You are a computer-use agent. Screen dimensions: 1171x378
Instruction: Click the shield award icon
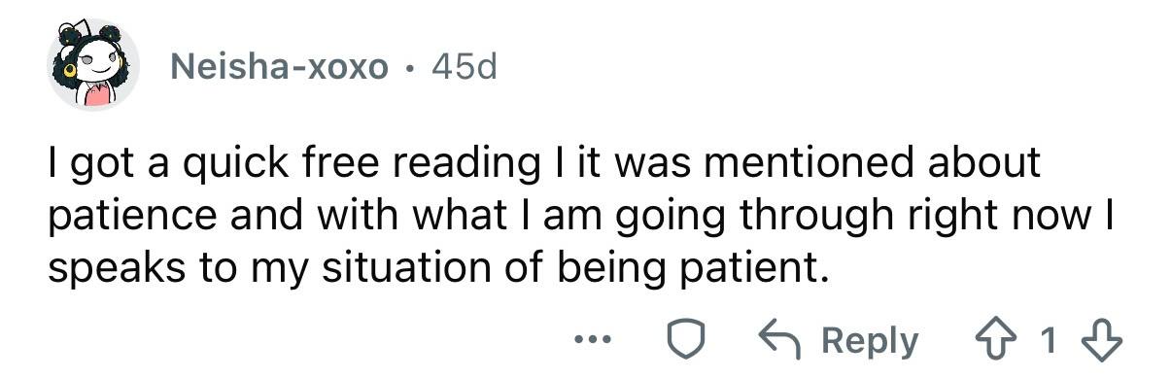(x=684, y=340)
